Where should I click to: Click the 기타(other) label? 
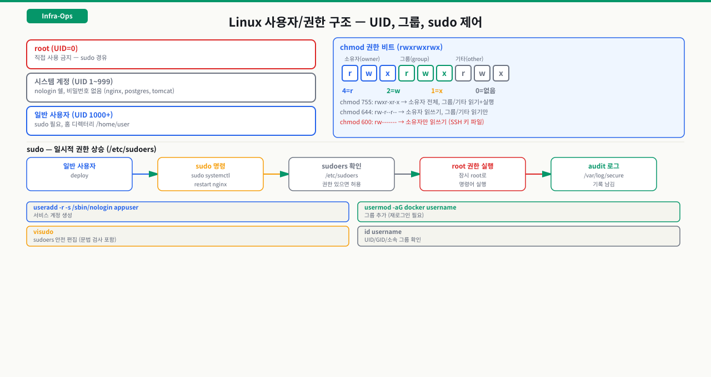click(x=469, y=59)
